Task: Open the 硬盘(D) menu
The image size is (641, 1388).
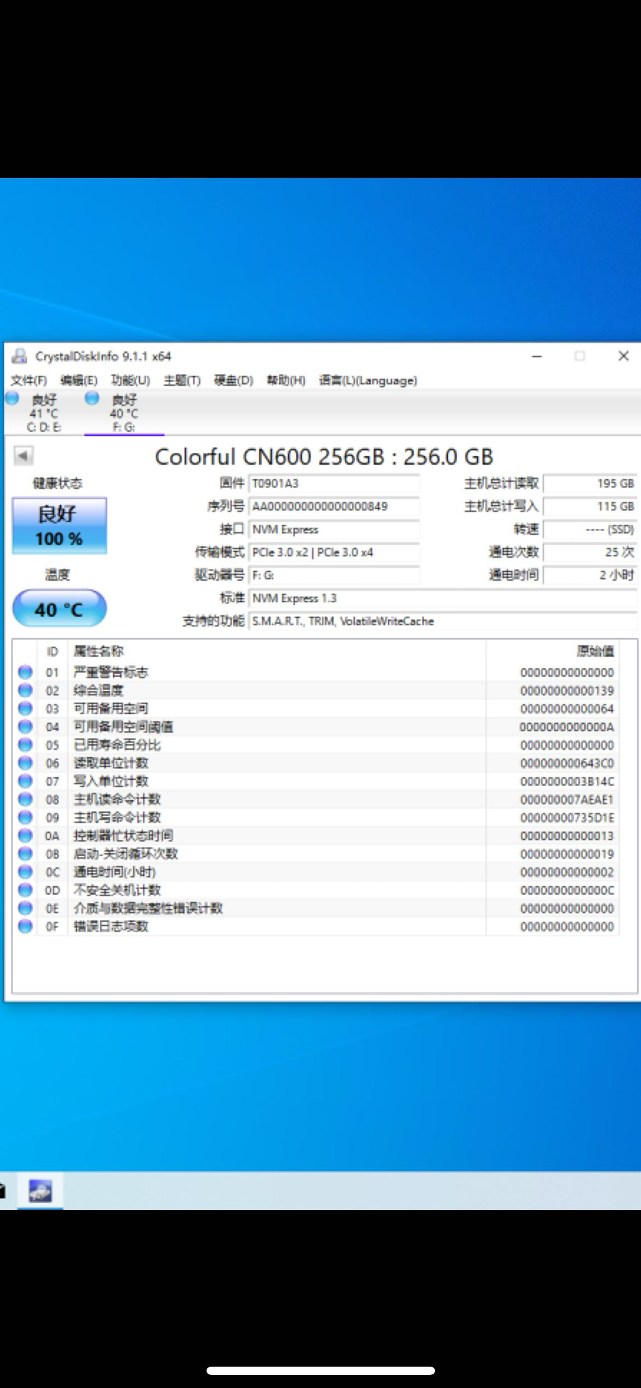Action: [233, 380]
